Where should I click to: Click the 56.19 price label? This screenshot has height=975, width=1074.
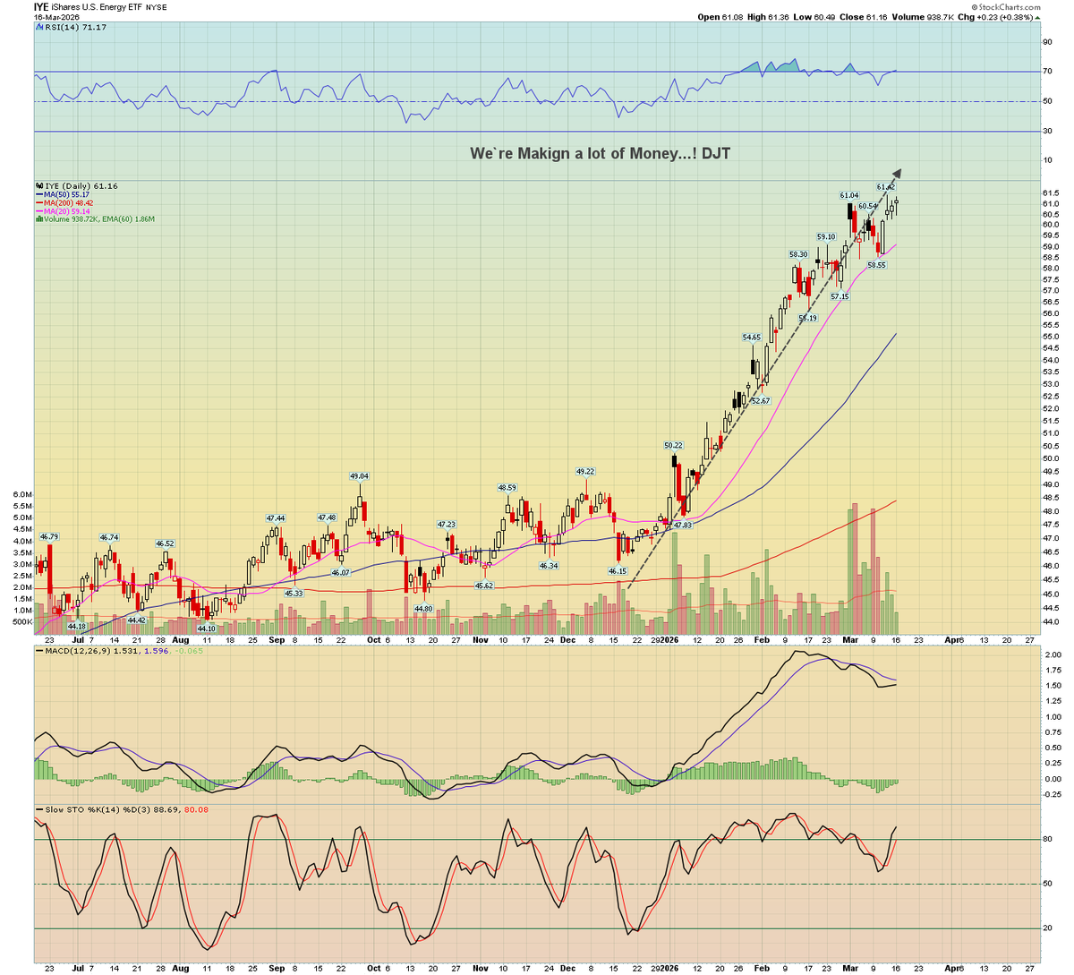[807, 318]
